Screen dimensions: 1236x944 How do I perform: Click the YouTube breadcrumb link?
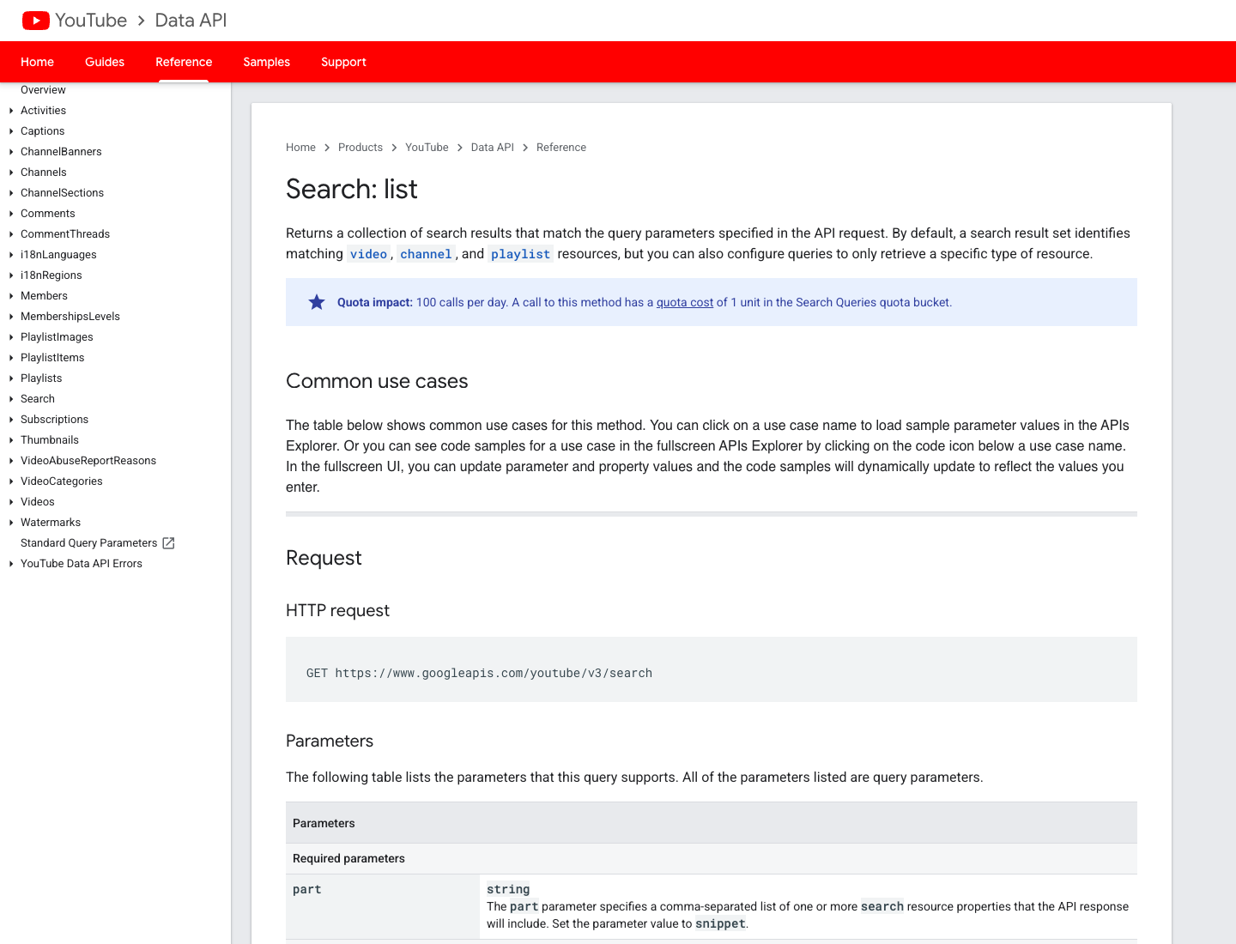[427, 148]
